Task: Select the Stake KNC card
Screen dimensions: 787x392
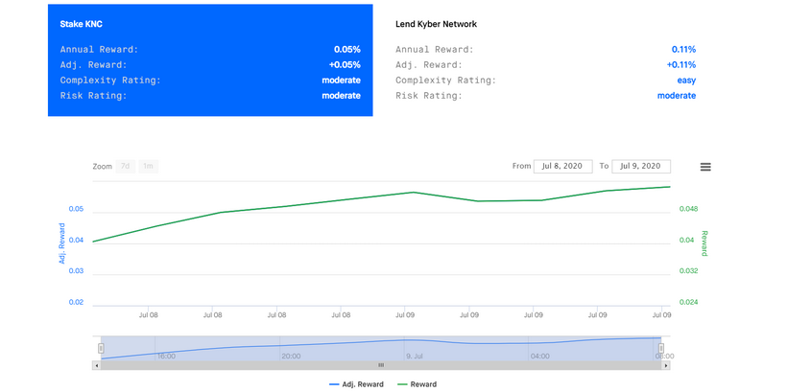Action: point(210,59)
